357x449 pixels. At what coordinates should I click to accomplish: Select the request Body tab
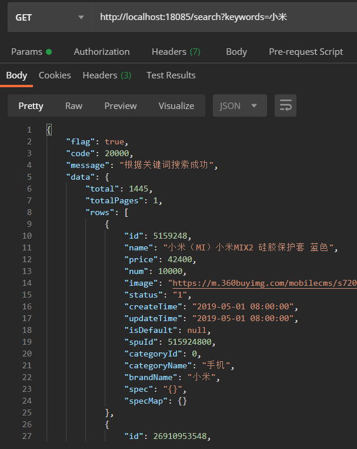point(236,52)
